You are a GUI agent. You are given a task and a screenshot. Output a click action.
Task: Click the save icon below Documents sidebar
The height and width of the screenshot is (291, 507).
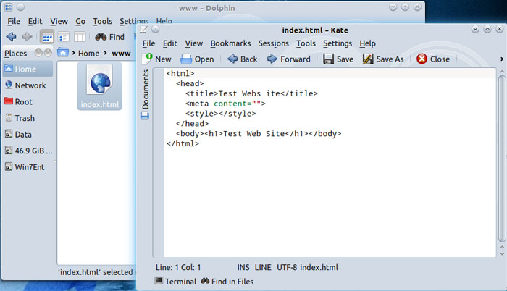145,116
